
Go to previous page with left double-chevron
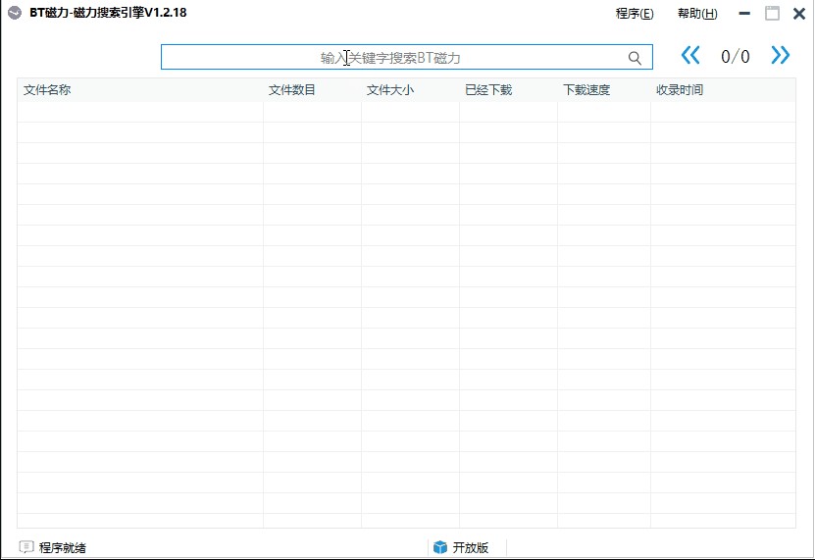coord(690,56)
